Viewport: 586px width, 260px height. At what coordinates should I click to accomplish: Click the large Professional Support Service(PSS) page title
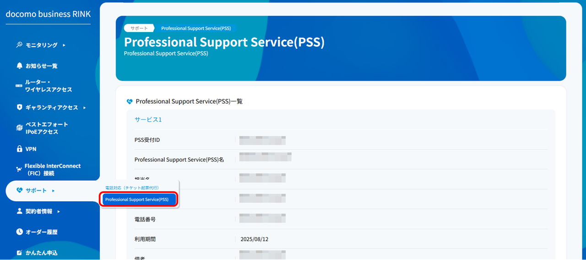pos(224,42)
